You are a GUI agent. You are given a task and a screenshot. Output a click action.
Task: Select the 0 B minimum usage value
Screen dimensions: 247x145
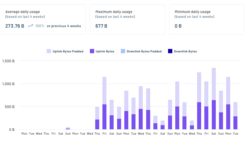[x=178, y=26]
